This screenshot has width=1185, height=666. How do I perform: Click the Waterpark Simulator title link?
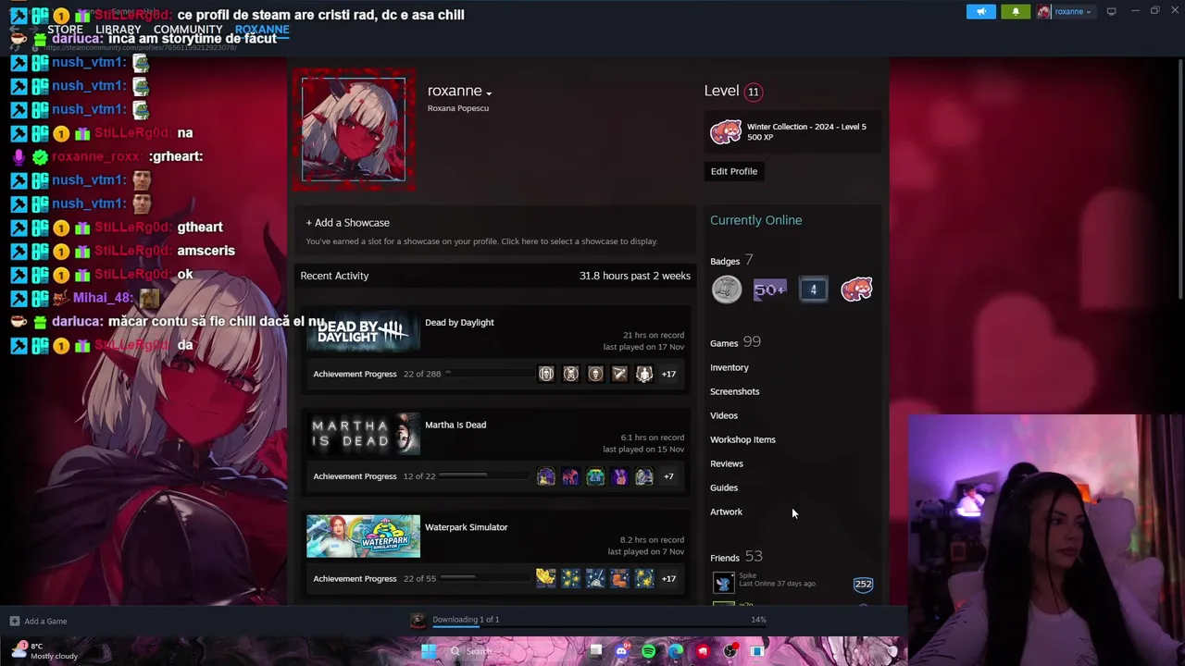coord(467,527)
